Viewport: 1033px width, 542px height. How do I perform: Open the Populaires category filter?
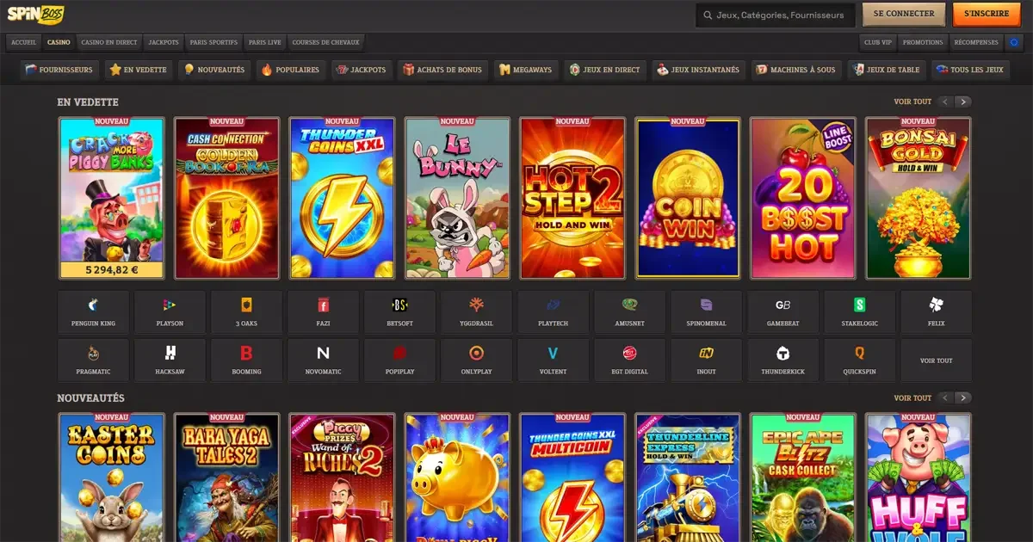point(291,70)
